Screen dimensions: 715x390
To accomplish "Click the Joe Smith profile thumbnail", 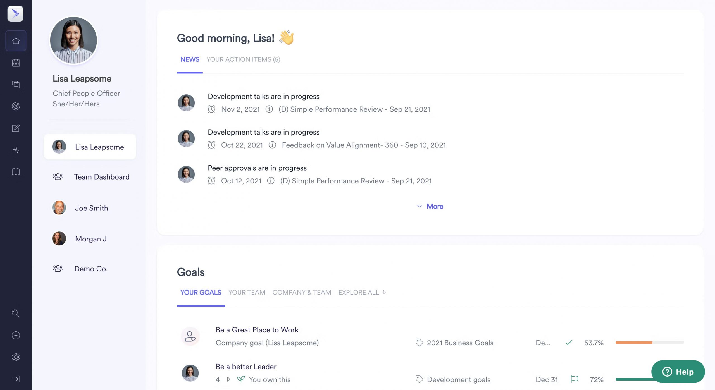I will pos(59,207).
